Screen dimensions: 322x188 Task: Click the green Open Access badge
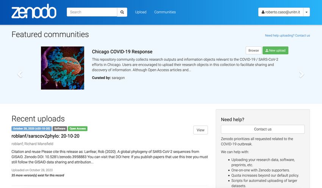point(77,129)
